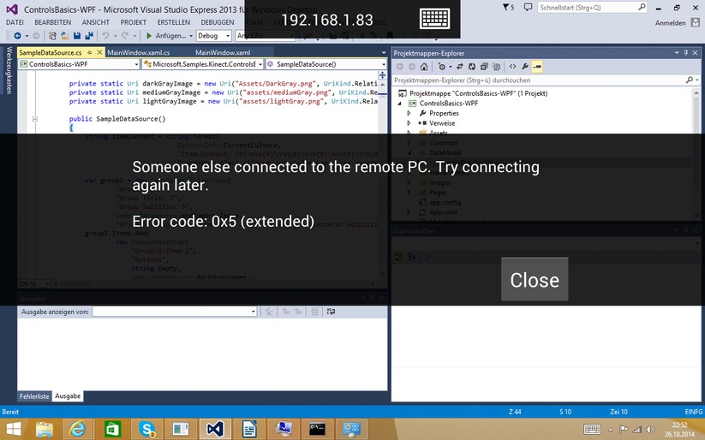
Task: Click the Schnellstart search field
Action: [592, 7]
